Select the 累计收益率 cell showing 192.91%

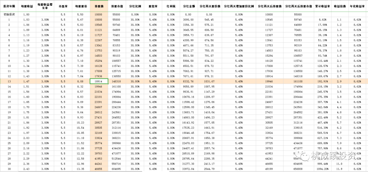323,81
